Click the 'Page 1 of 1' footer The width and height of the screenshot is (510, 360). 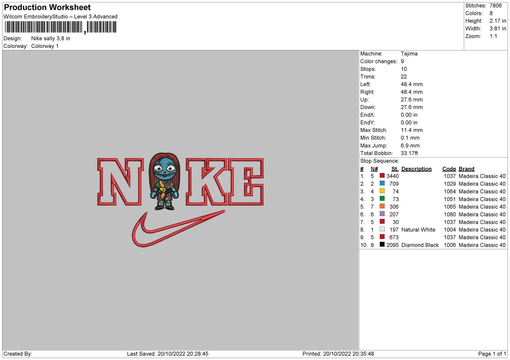click(492, 354)
